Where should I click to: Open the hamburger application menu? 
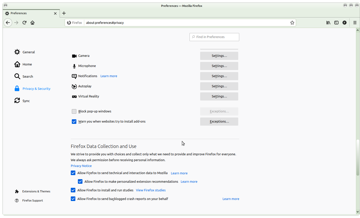click(x=355, y=23)
